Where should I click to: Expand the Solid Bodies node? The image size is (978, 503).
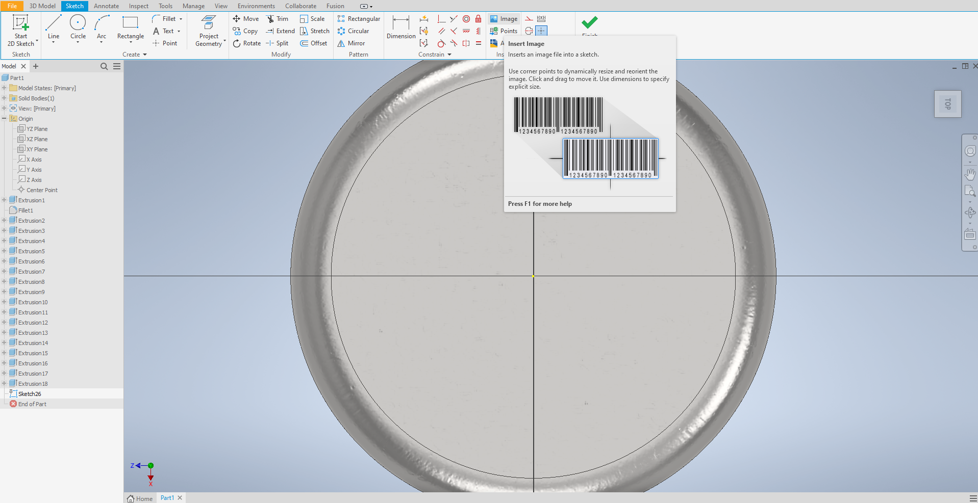coord(4,98)
